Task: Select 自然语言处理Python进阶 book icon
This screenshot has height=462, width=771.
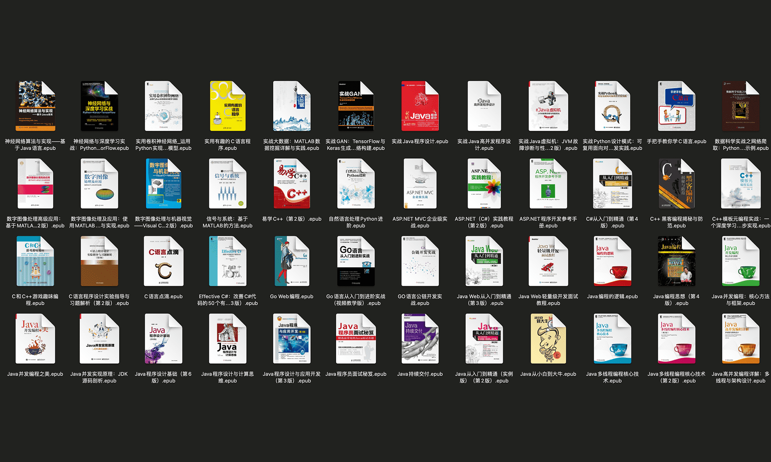Action: click(x=356, y=183)
